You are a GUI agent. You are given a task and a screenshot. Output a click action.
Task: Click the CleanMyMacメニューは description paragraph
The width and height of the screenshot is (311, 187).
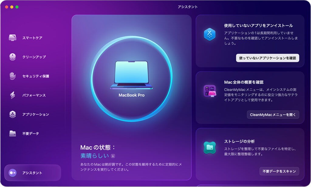[261, 95]
